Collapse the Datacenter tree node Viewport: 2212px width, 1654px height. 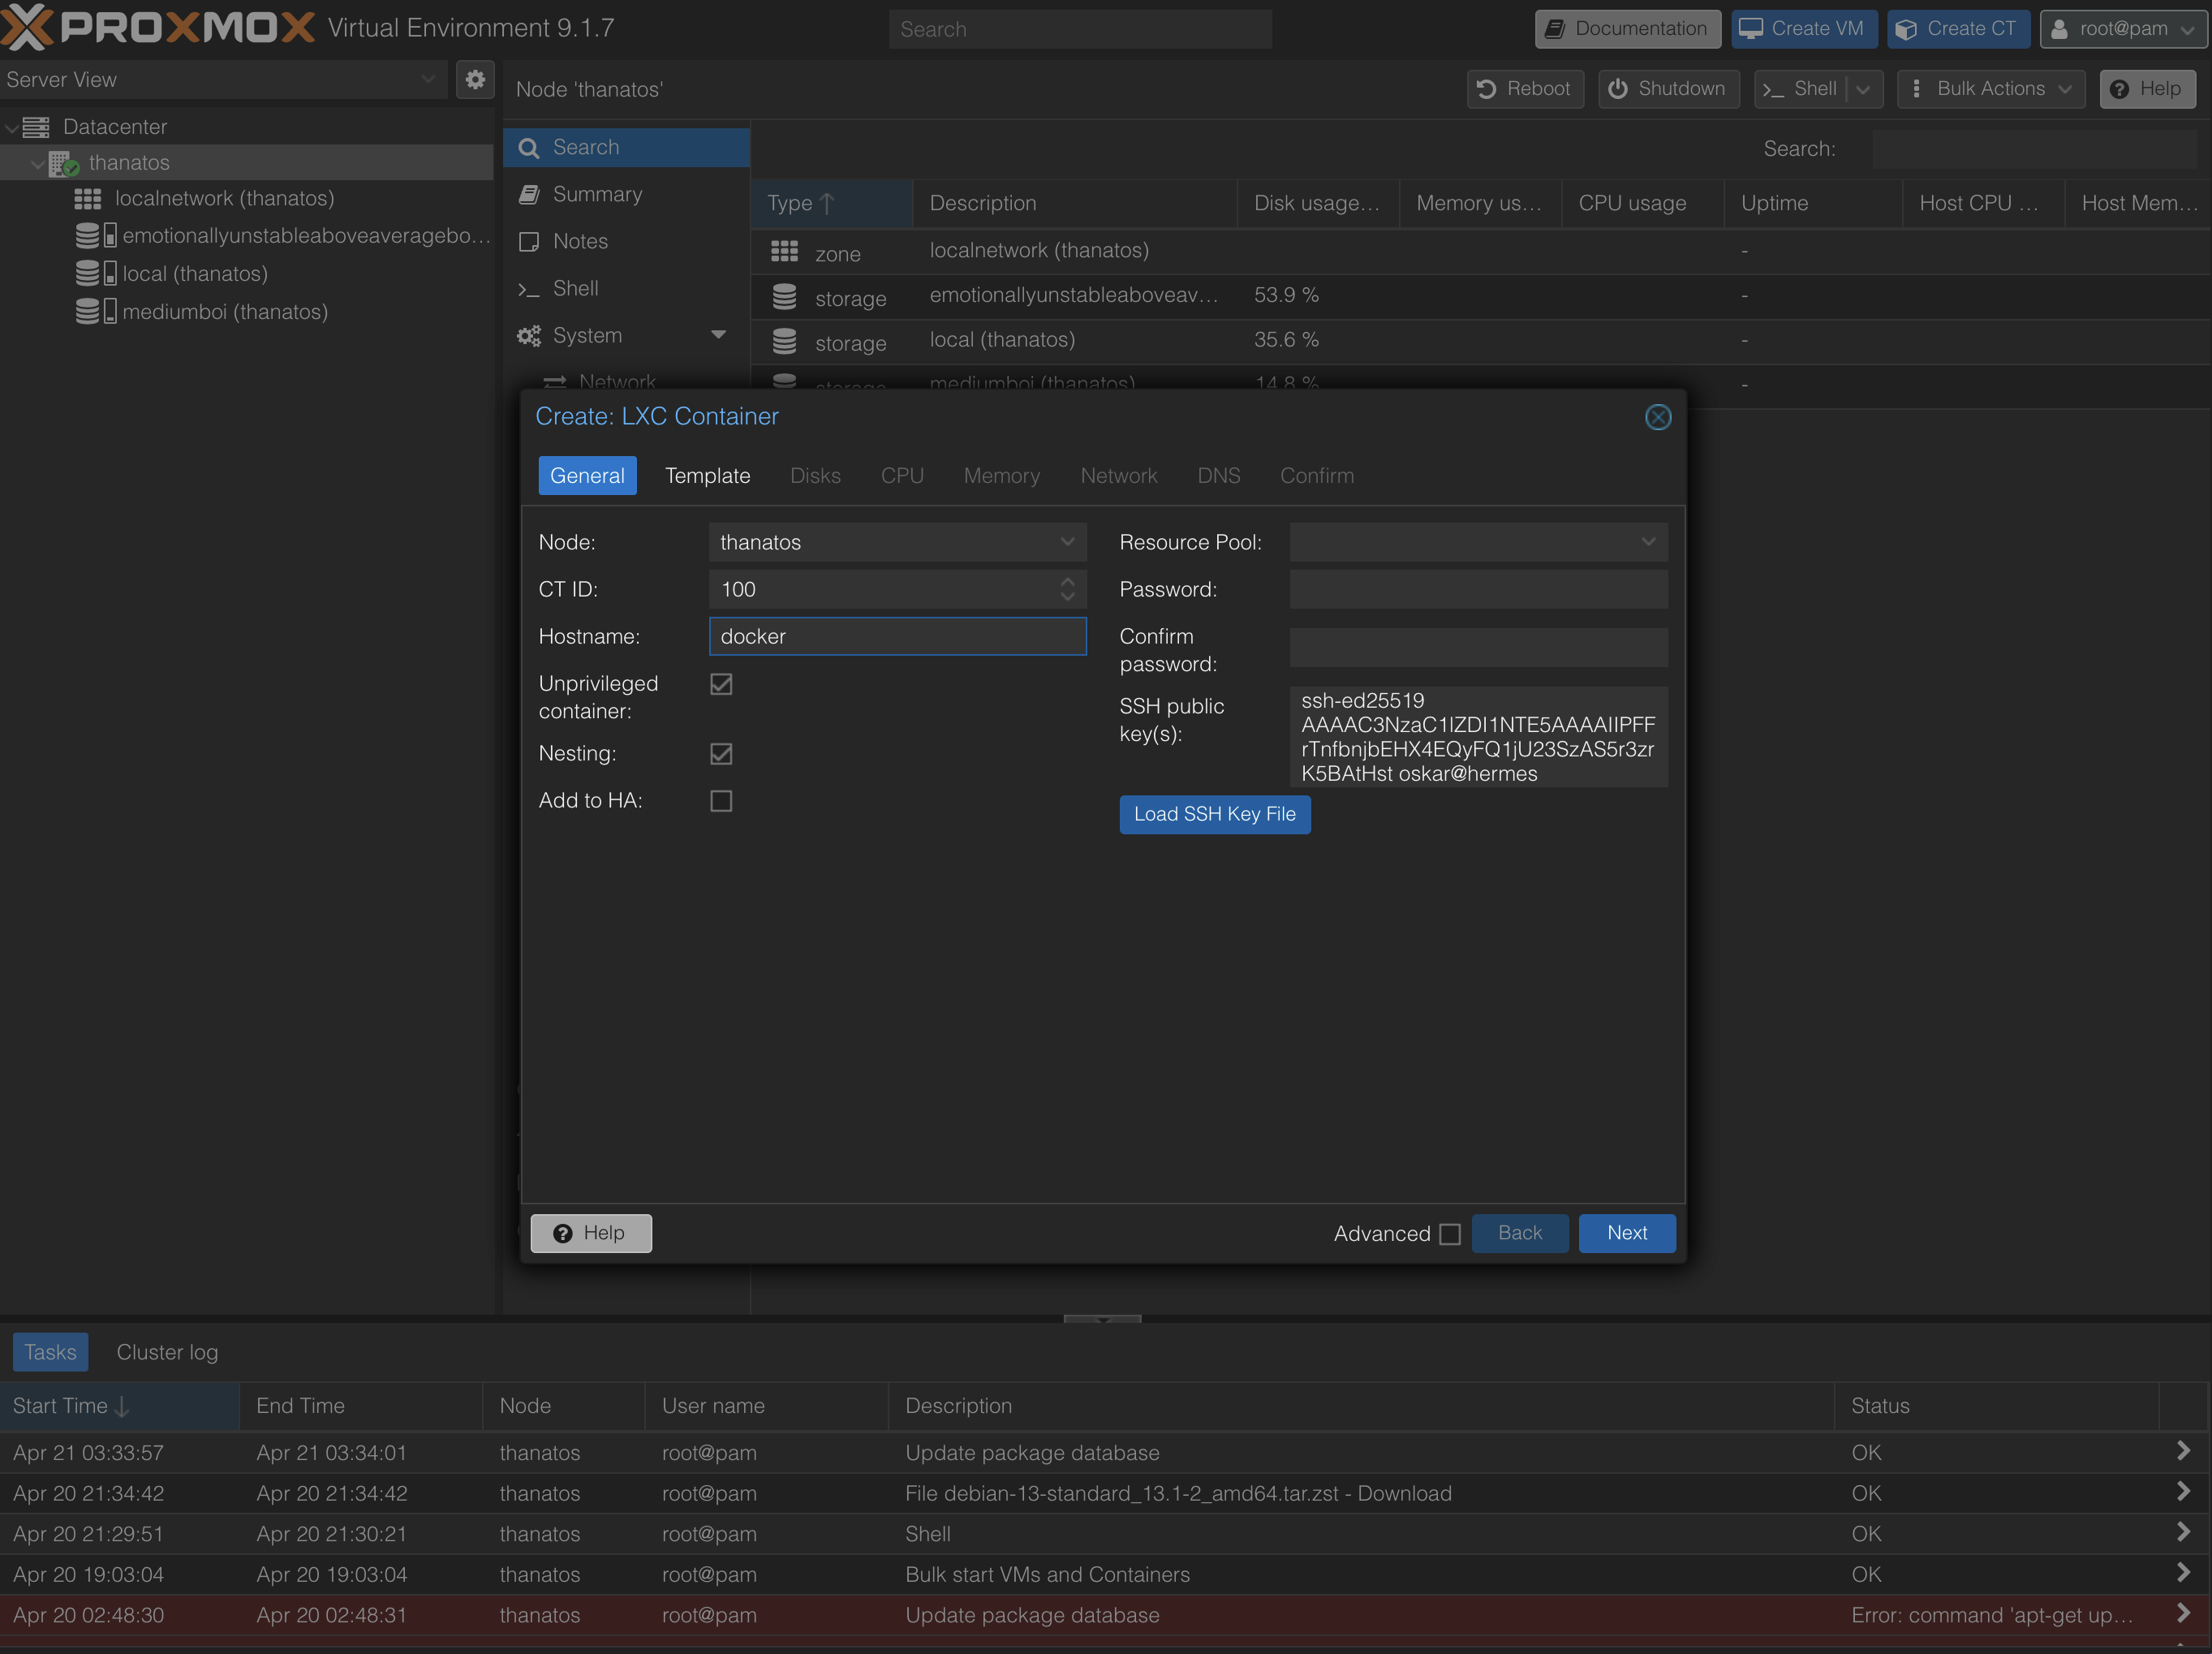pos(11,128)
